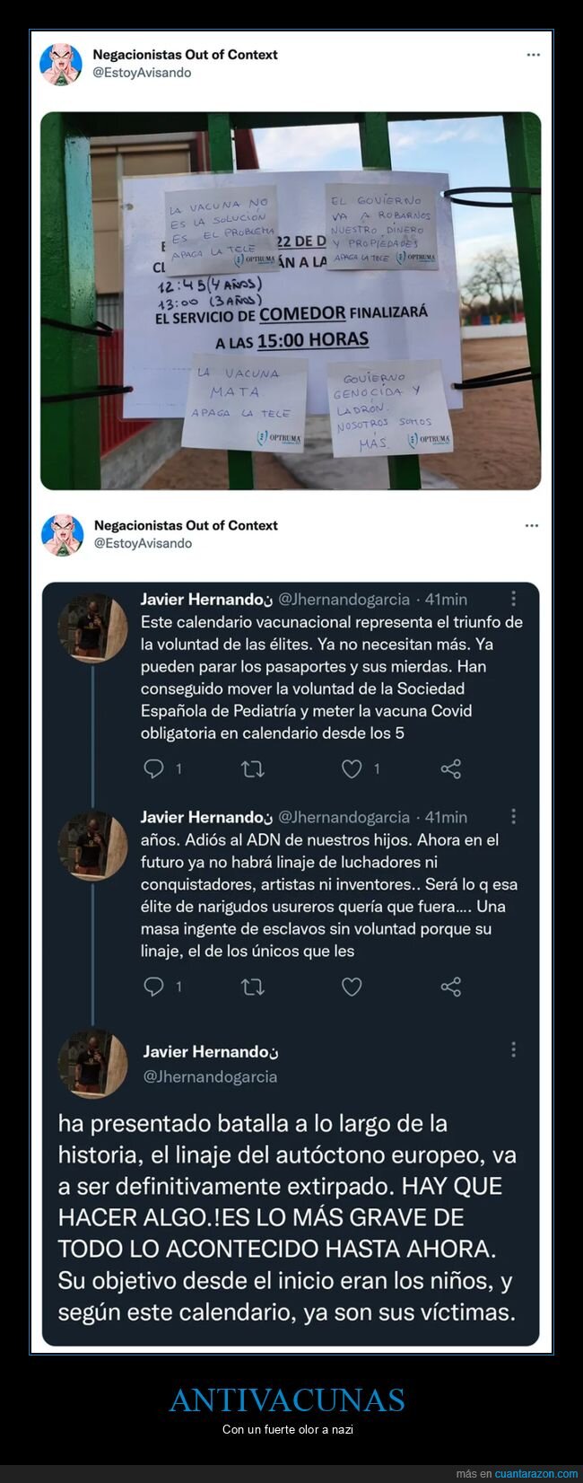Toggle like on Javier's second tweet

pyautogui.click(x=352, y=987)
